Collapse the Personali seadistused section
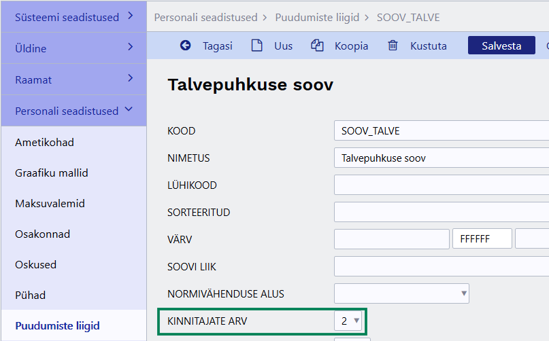This screenshot has width=549, height=341. (x=73, y=111)
